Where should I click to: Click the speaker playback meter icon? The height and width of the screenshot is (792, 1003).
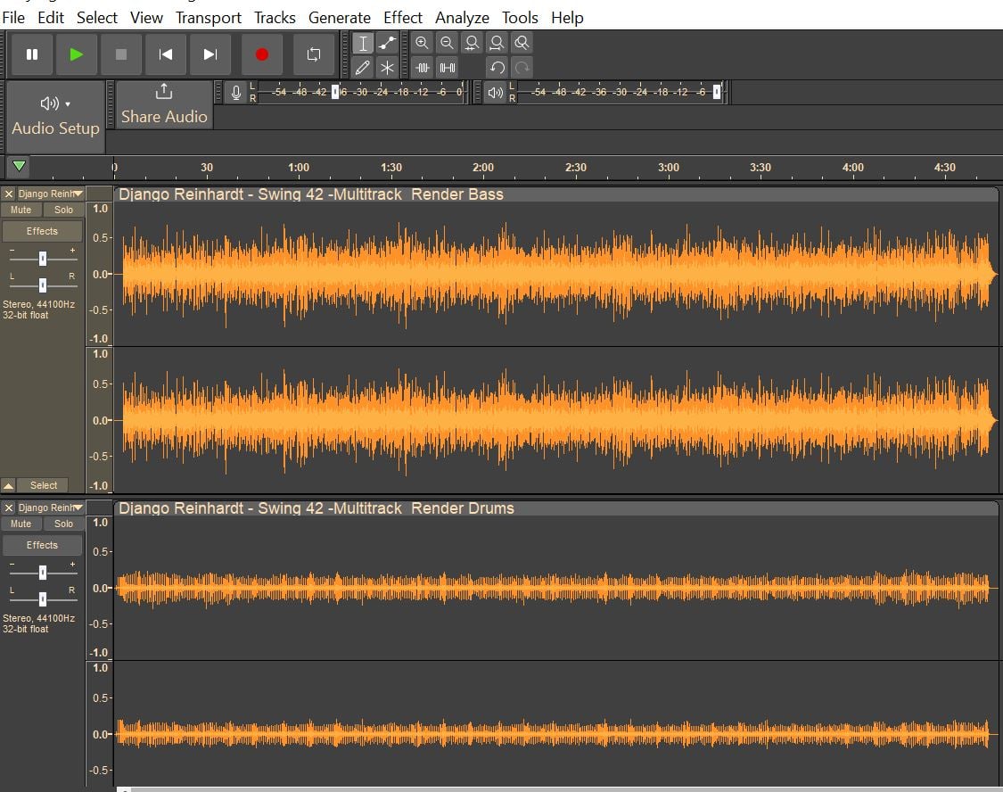tap(495, 93)
